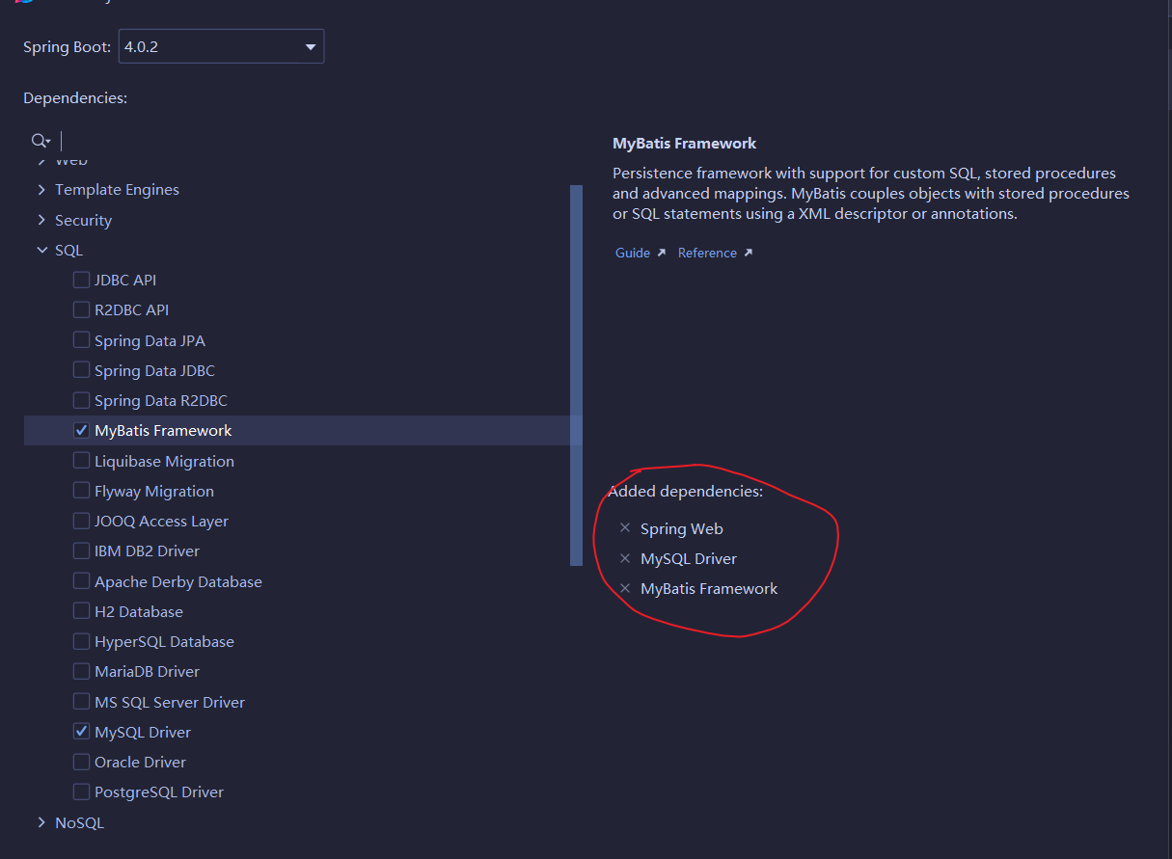Click the Security tree label
This screenshot has width=1172, height=859.
[83, 220]
